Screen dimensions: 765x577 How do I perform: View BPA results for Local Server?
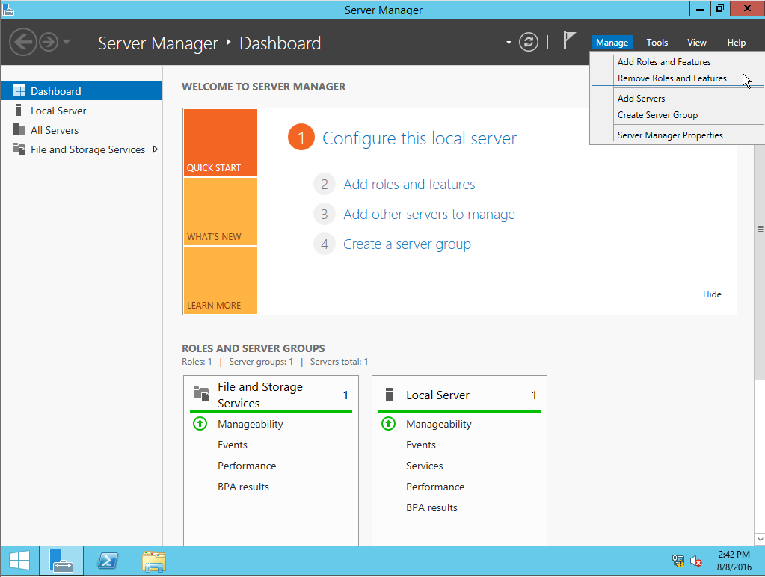coord(431,507)
